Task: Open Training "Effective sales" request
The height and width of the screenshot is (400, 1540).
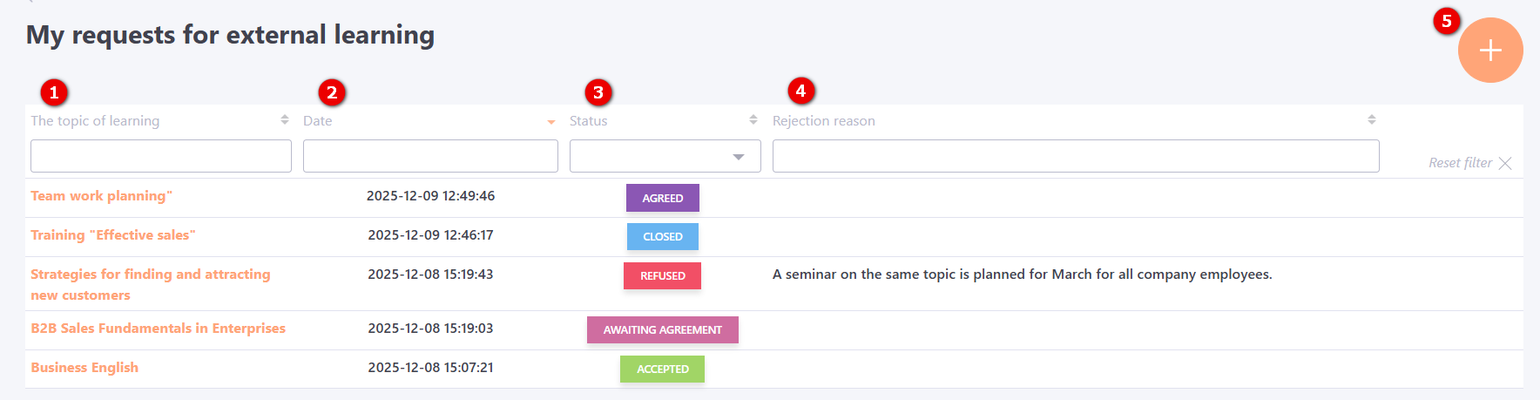Action: (113, 235)
